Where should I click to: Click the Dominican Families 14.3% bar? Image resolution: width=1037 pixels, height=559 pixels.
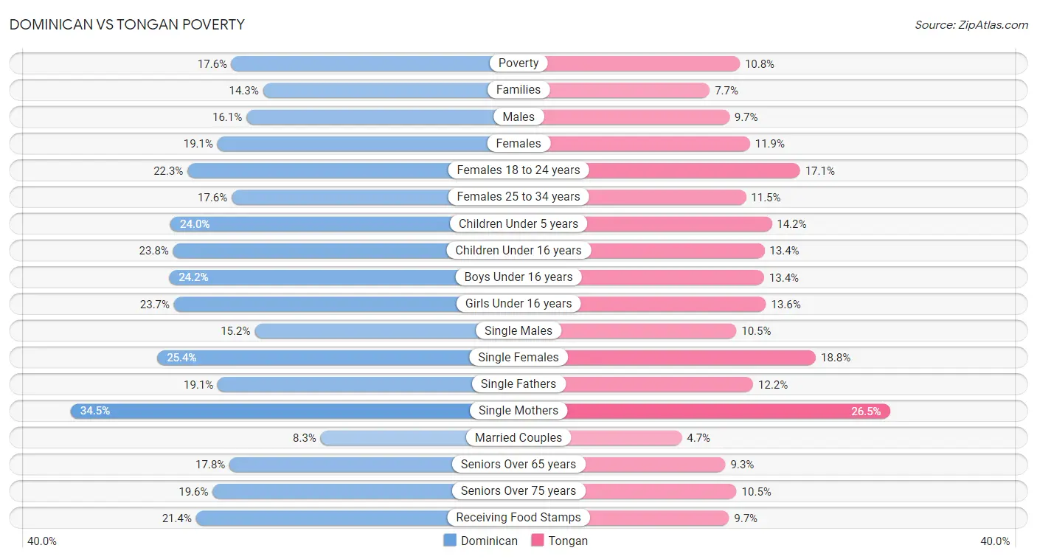[391, 90]
